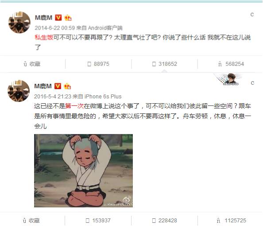Expand the second post's options chevron
This screenshot has height=229, width=263.
tap(252, 83)
